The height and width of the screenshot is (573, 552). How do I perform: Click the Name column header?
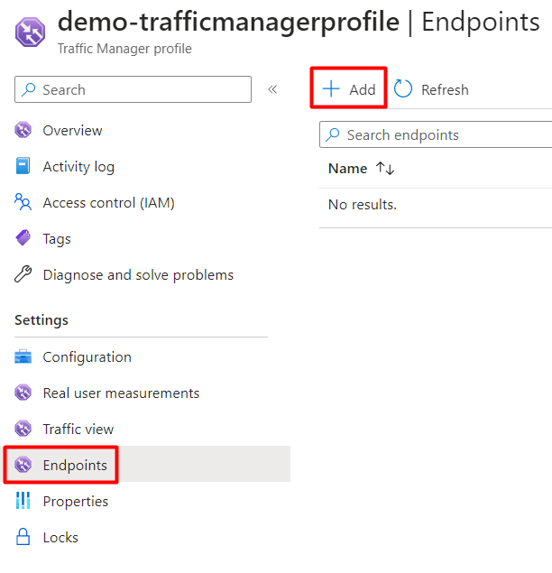click(348, 169)
